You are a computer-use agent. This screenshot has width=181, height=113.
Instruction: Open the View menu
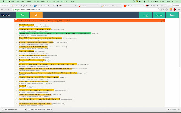tap(29, 1)
